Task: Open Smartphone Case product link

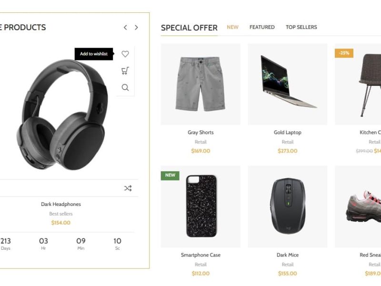Action: click(x=201, y=255)
